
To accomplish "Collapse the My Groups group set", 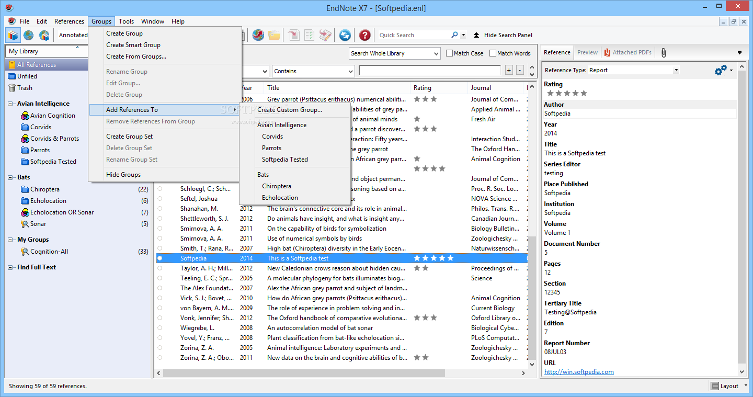I will point(12,240).
